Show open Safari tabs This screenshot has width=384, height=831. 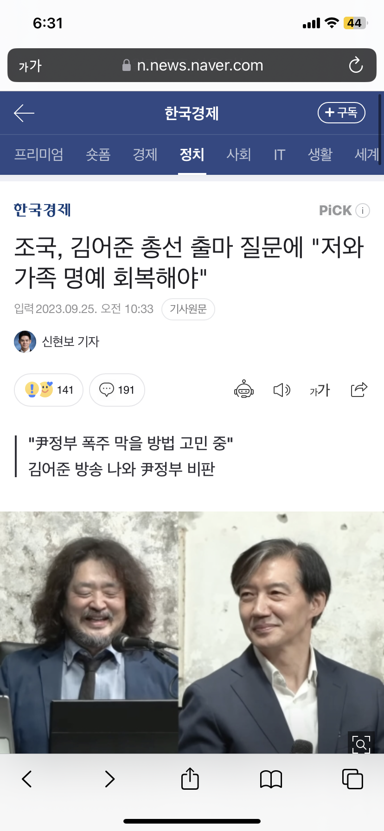click(x=352, y=779)
